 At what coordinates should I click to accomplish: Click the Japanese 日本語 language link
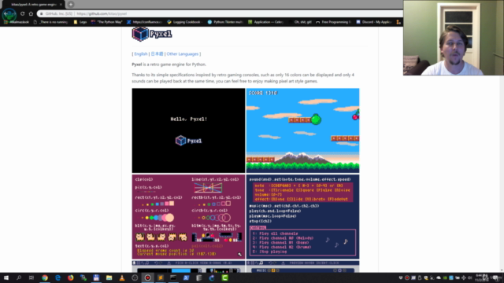coord(157,54)
